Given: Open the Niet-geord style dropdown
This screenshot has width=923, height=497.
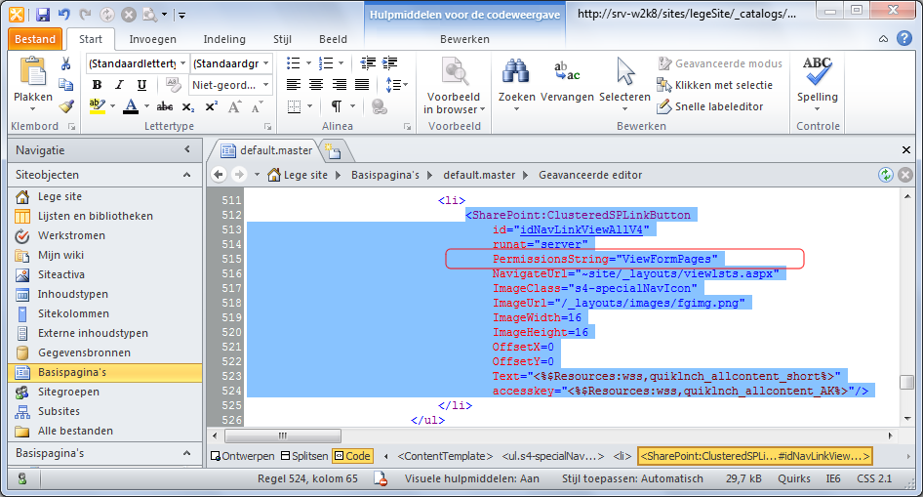Looking at the screenshot, I should point(230,85).
